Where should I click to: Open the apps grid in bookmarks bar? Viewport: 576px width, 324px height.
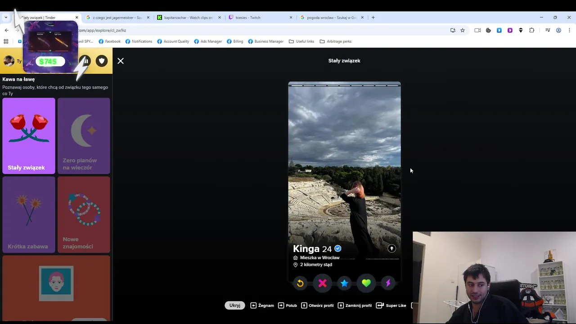pos(6,41)
